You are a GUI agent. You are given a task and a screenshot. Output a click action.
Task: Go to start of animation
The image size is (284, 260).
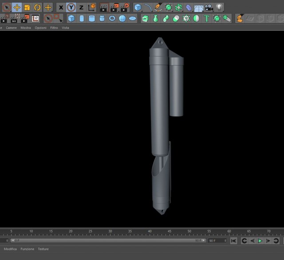click(x=234, y=241)
